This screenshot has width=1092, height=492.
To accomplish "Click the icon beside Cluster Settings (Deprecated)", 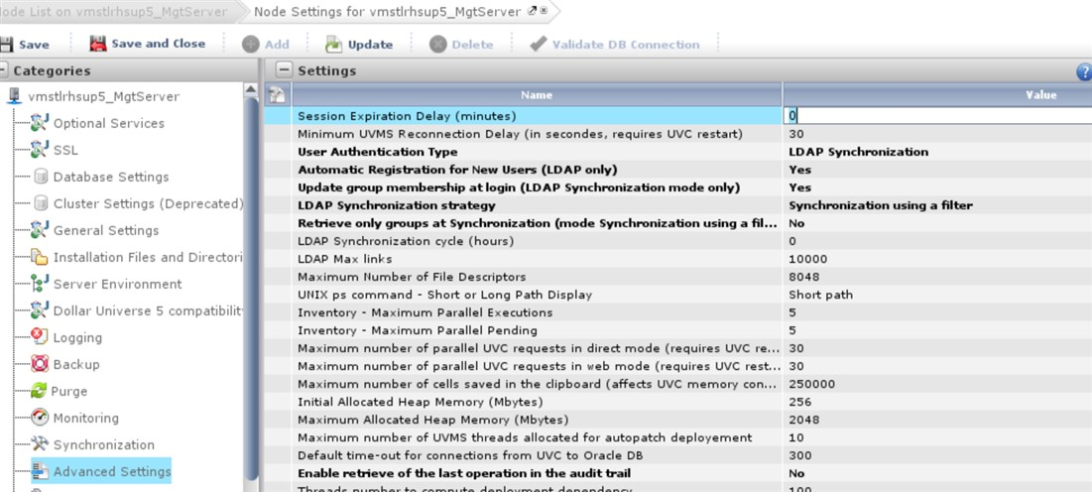I will 41,203.
